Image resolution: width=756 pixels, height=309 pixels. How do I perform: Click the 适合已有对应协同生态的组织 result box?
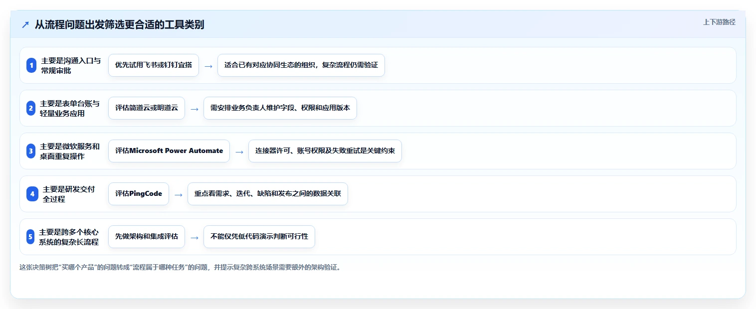[x=301, y=65]
